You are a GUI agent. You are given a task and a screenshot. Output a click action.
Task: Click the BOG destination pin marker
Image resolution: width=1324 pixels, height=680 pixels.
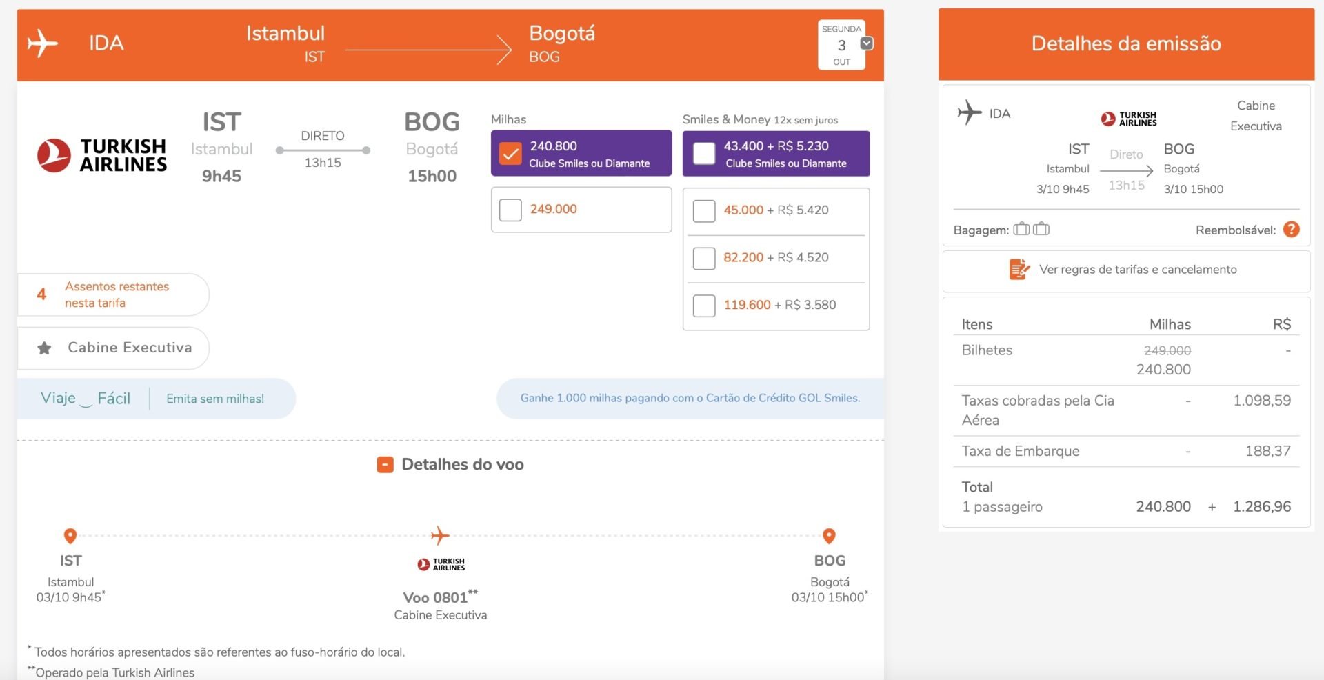pos(829,536)
